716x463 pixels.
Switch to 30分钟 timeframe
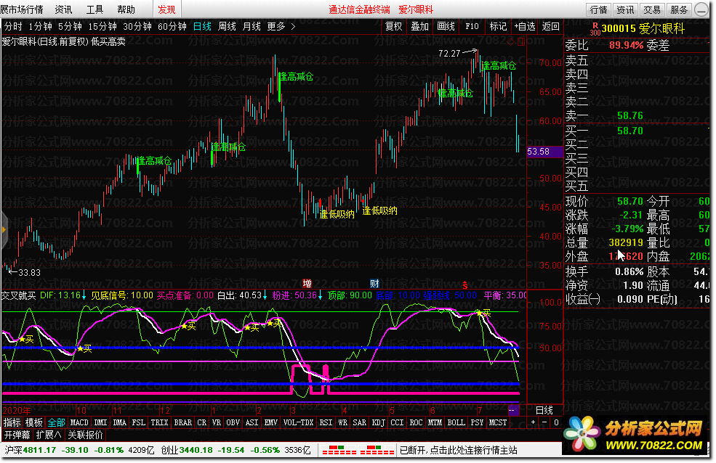pos(137,26)
